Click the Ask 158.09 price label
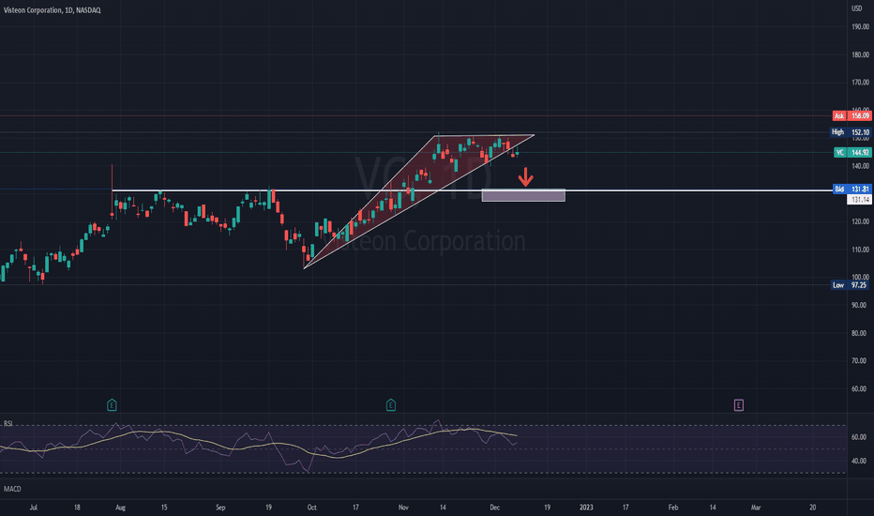This screenshot has width=874, height=516. coord(851,116)
